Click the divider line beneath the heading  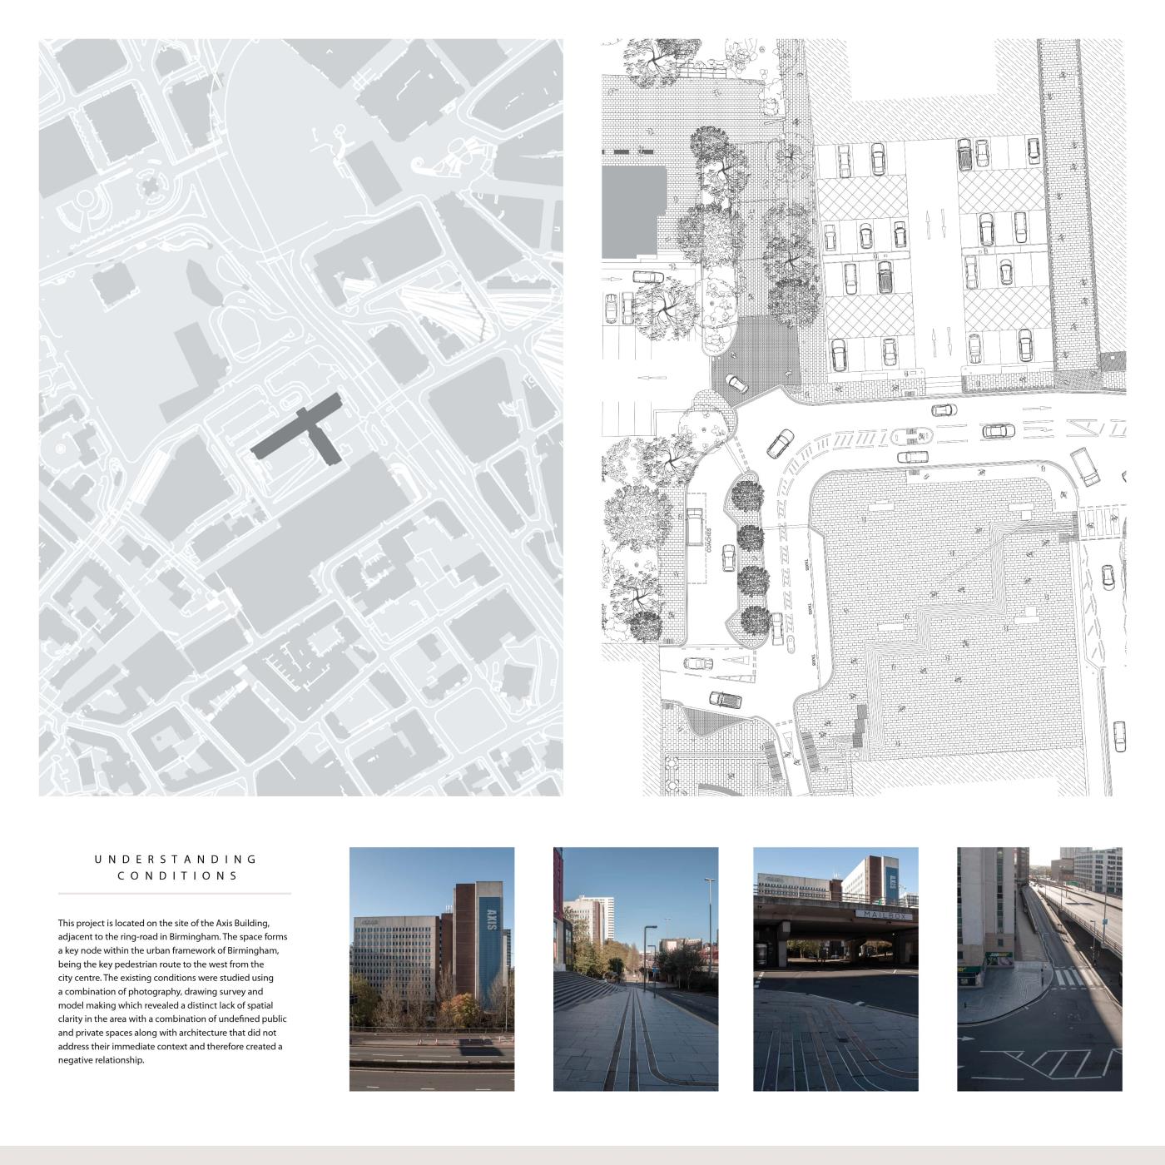pyautogui.click(x=175, y=894)
